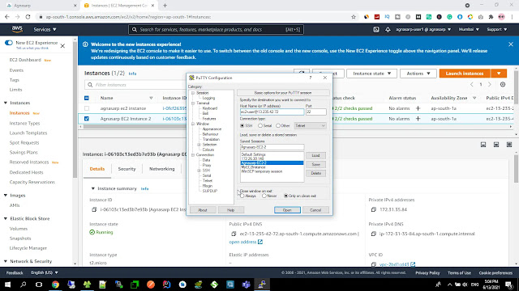Click the AWS logo home icon
The height and width of the screenshot is (291, 519).
coord(17,29)
